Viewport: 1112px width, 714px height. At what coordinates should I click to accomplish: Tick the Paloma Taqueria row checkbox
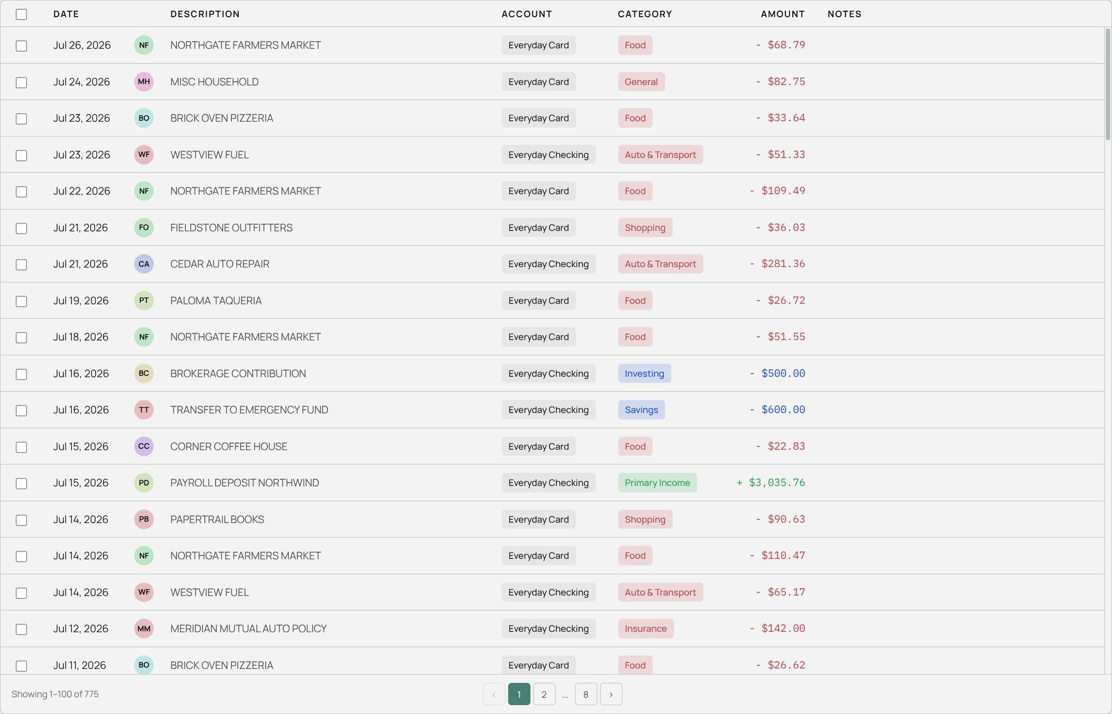coord(21,301)
